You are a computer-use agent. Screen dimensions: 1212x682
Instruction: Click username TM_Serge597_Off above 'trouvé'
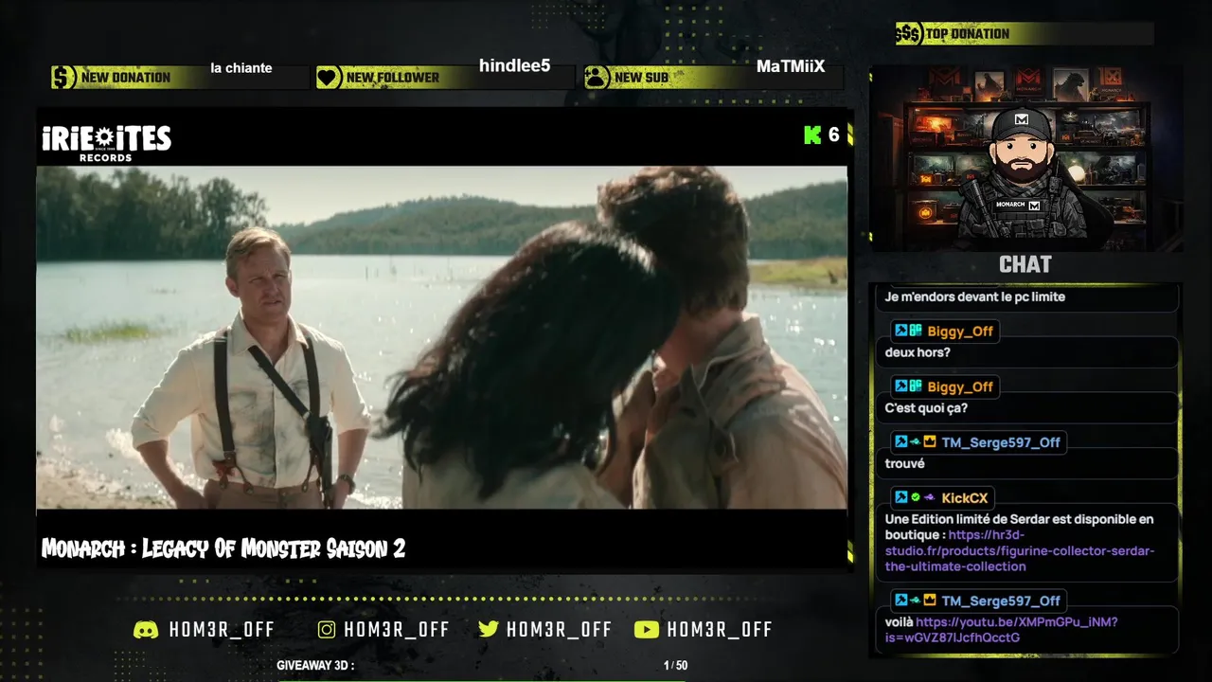pos(1001,442)
